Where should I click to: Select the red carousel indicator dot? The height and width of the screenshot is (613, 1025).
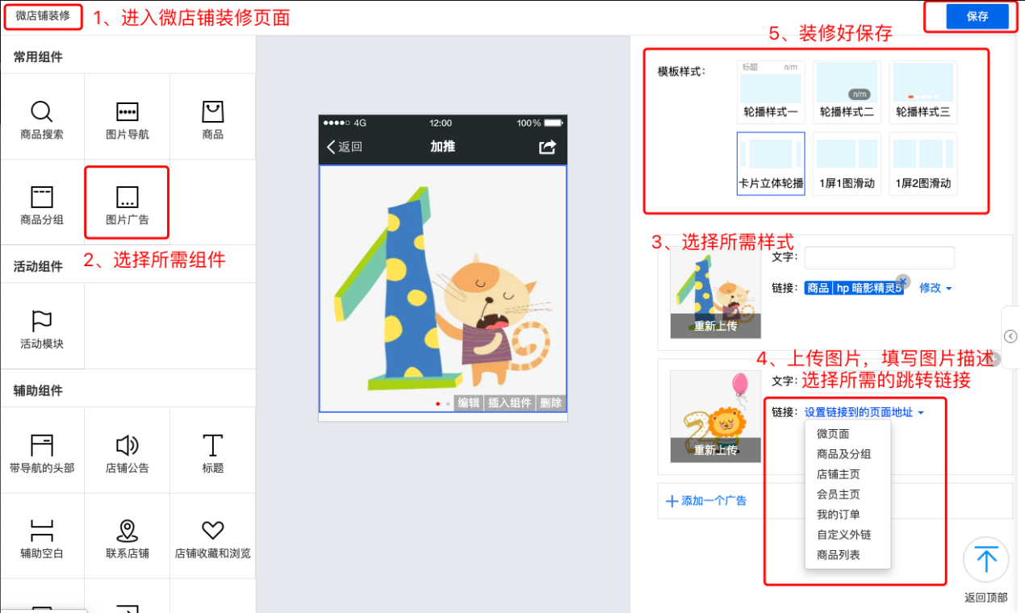click(437, 403)
